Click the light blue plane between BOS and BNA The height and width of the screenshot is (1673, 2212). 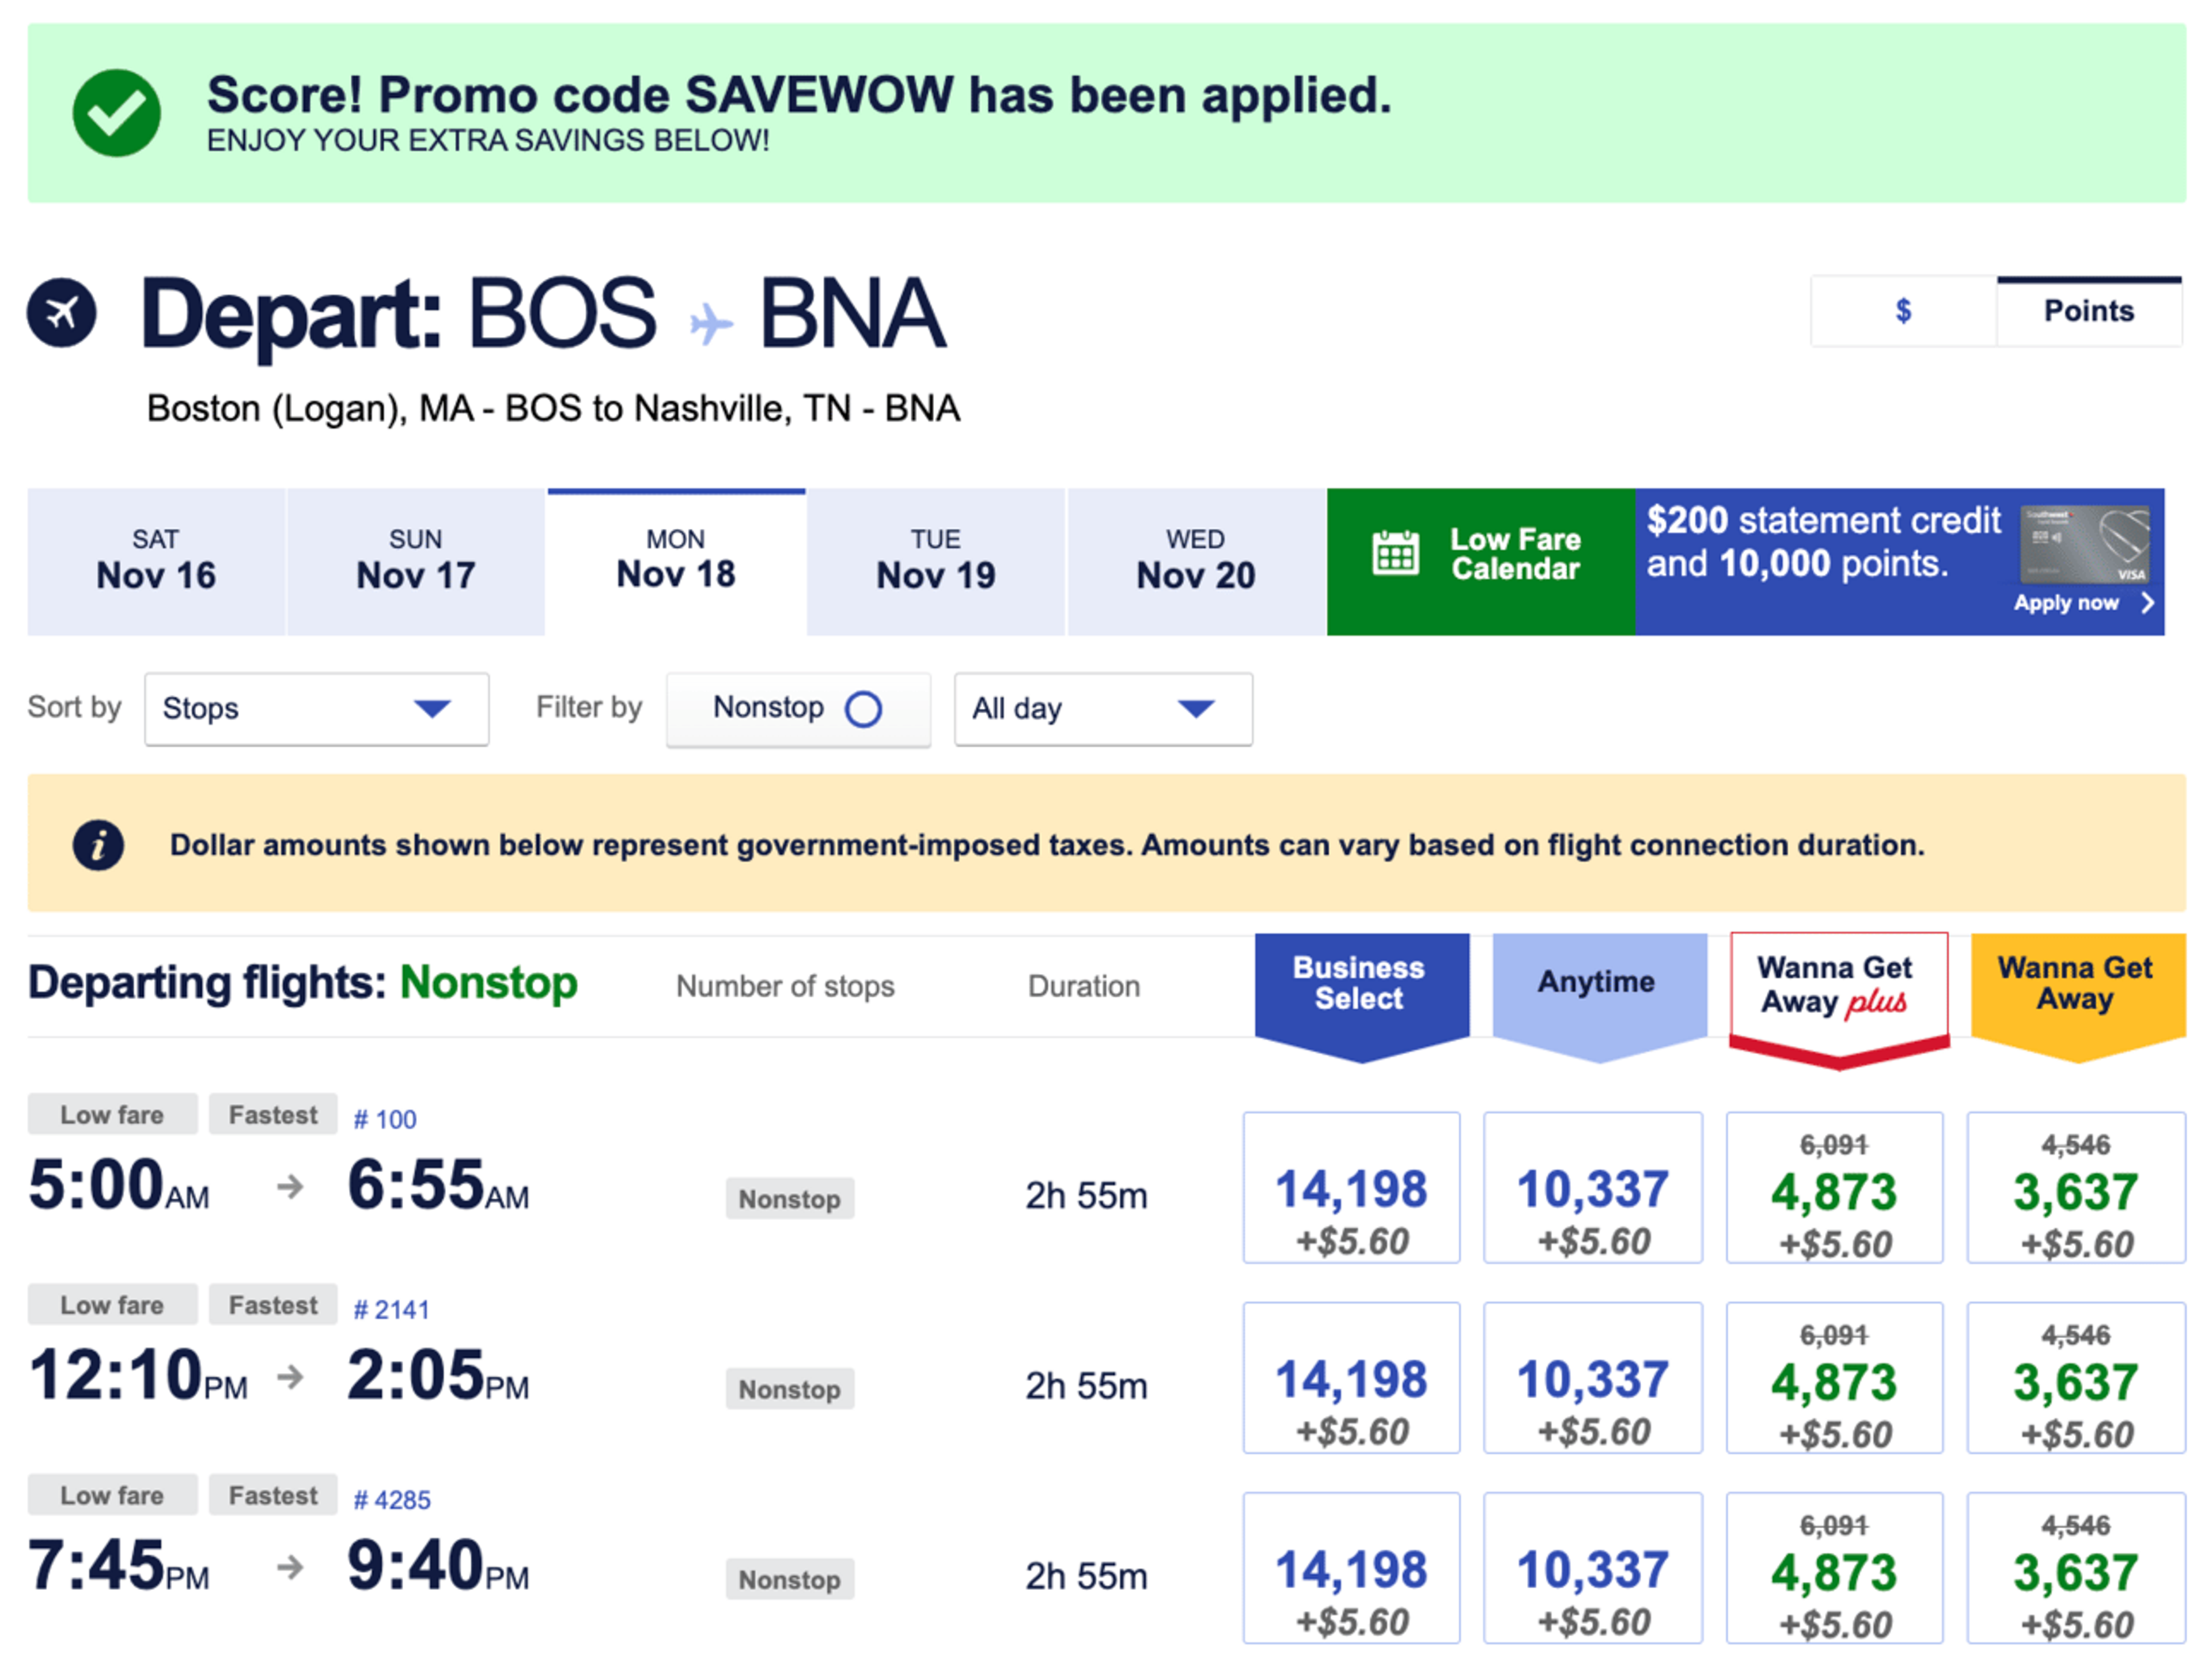[711, 324]
